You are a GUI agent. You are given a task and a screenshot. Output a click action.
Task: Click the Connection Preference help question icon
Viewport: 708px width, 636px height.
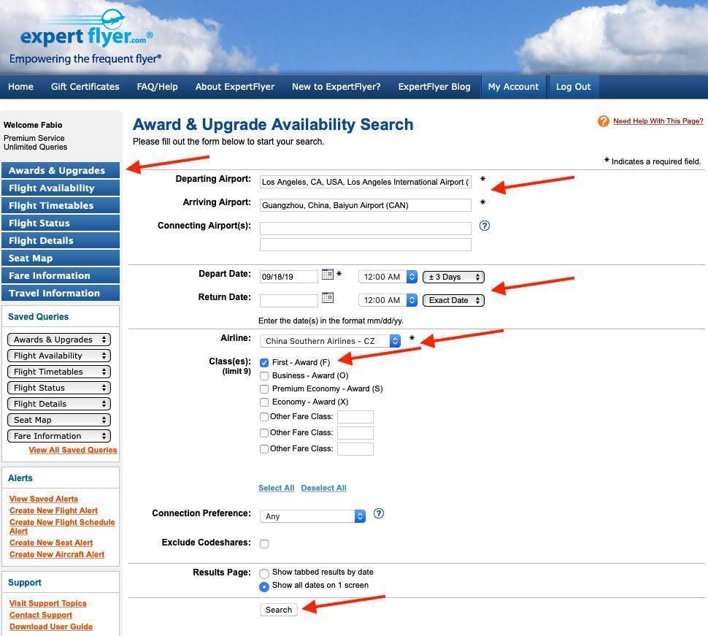click(x=379, y=513)
